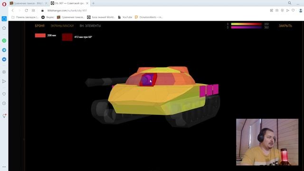304x171 pixels.
Task: Add page to bookmarks with heart icon
Action: [293, 10]
